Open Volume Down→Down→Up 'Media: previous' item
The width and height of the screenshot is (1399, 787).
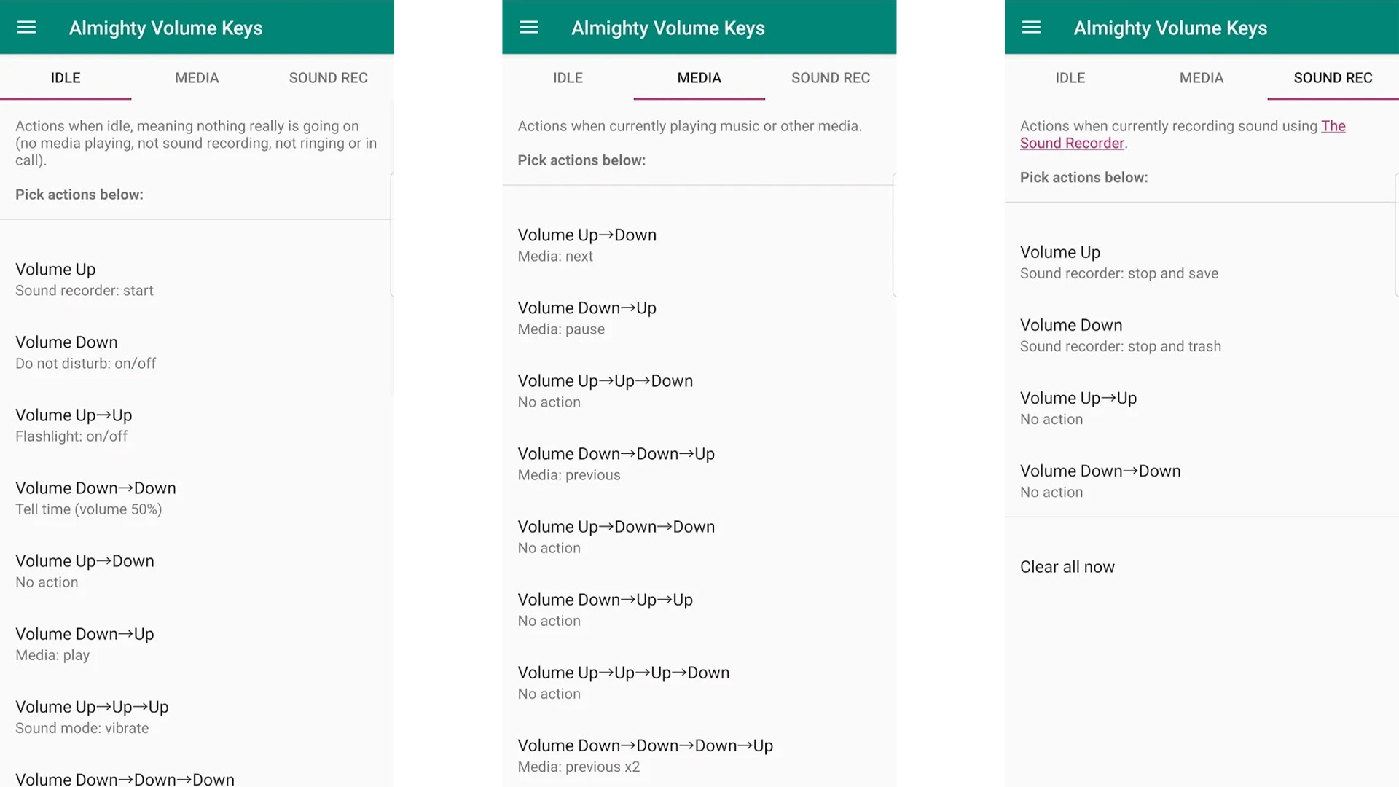(616, 463)
